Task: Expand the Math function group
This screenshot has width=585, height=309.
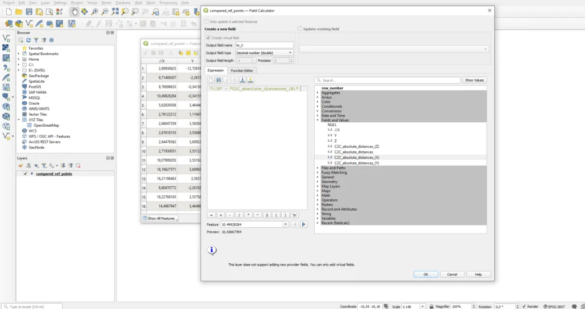Action: pyautogui.click(x=318, y=195)
